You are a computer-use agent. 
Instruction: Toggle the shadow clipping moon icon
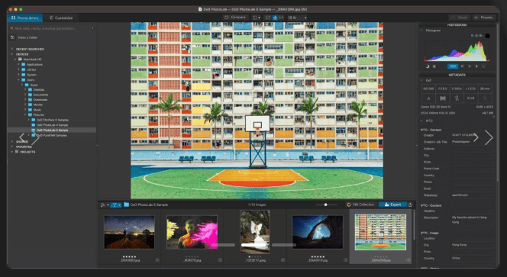click(427, 66)
